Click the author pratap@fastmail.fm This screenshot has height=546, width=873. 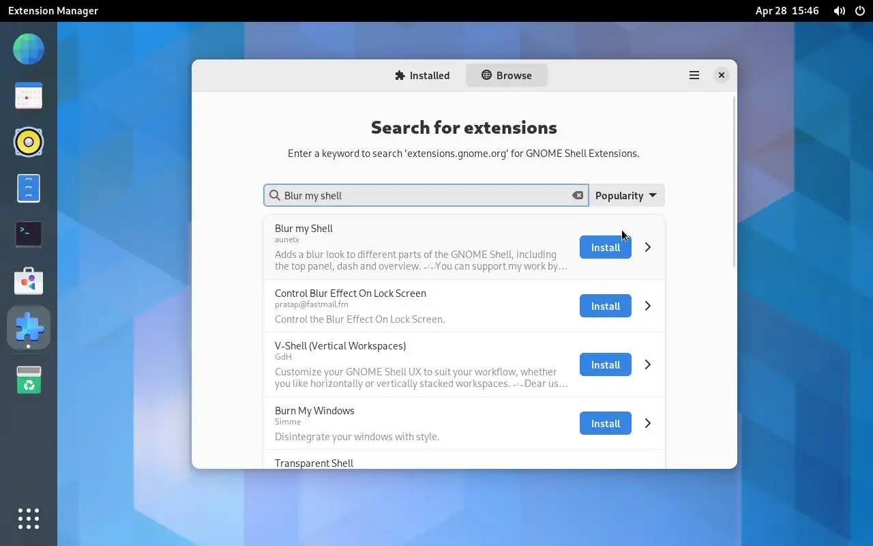pyautogui.click(x=312, y=304)
